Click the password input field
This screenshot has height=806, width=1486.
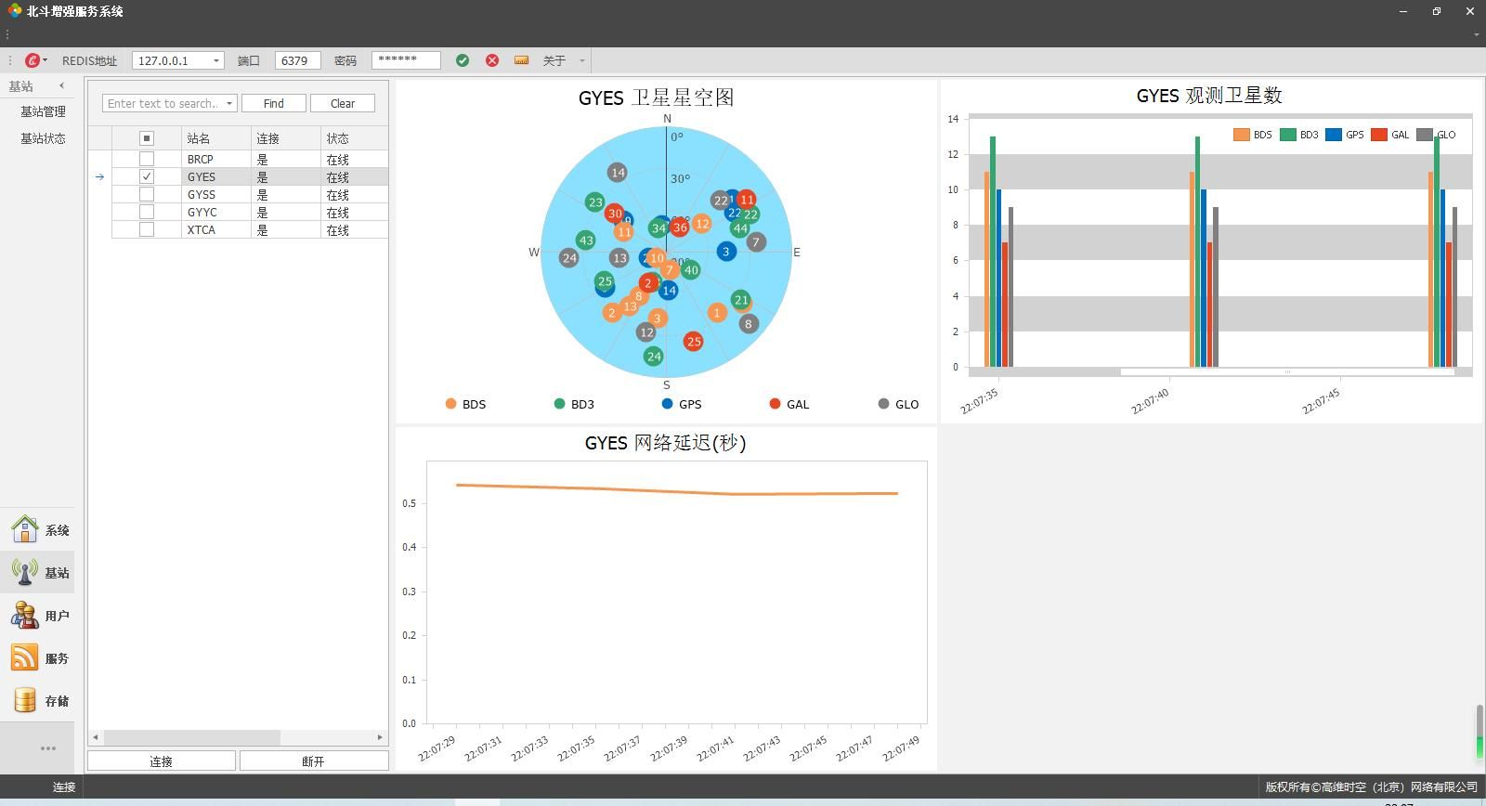tap(406, 60)
